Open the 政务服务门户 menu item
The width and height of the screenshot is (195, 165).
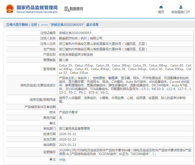(x=181, y=12)
